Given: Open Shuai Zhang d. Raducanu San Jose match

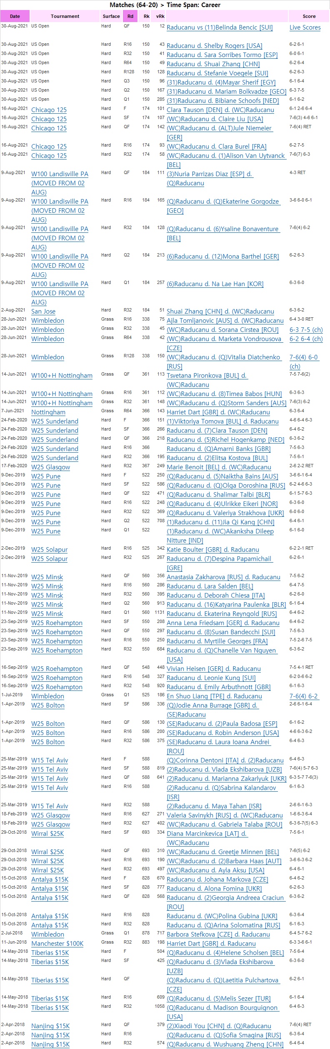Looking at the screenshot, I should pos(220,311).
